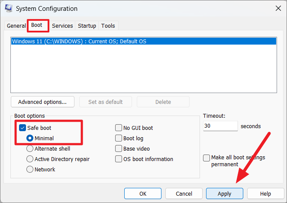Open Advanced options dialog
The image size is (287, 203).
pyautogui.click(x=42, y=102)
